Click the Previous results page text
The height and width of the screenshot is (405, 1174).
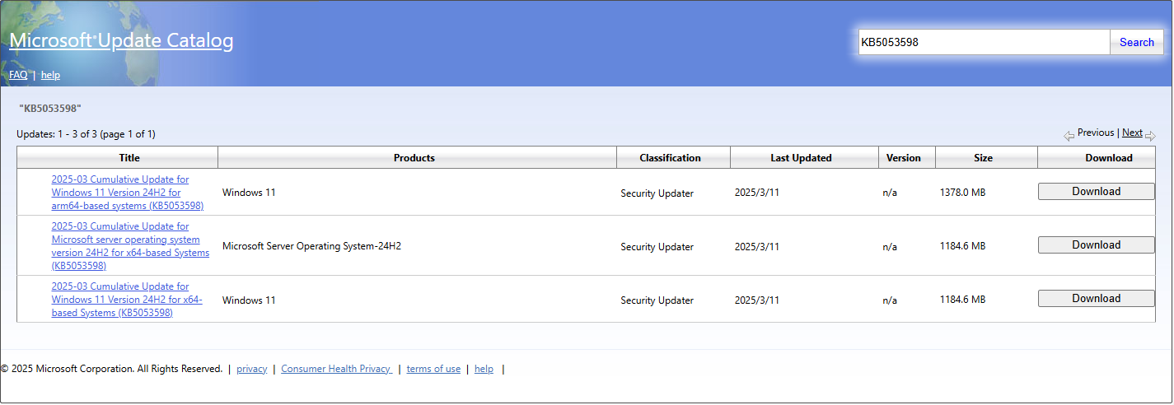1096,133
